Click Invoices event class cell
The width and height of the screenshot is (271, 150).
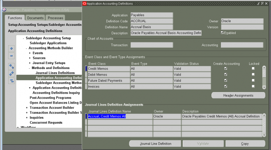click(109, 86)
